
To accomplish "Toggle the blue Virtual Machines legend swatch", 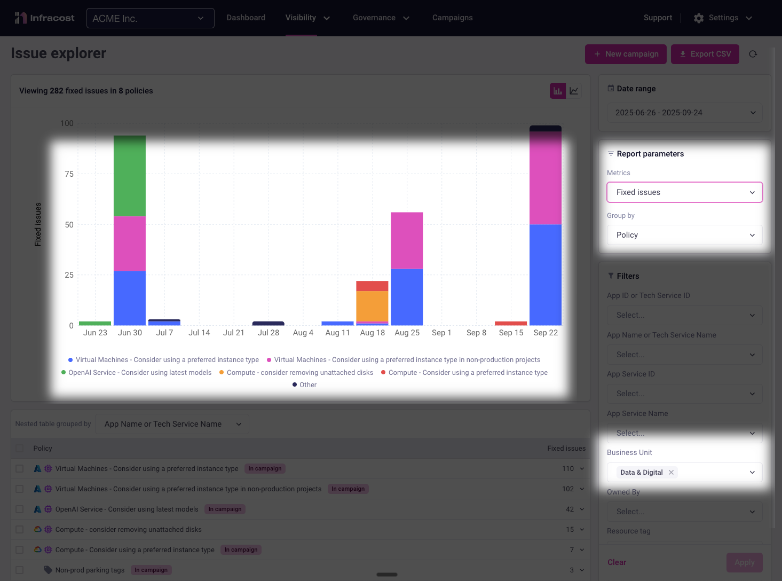I will click(x=70, y=360).
